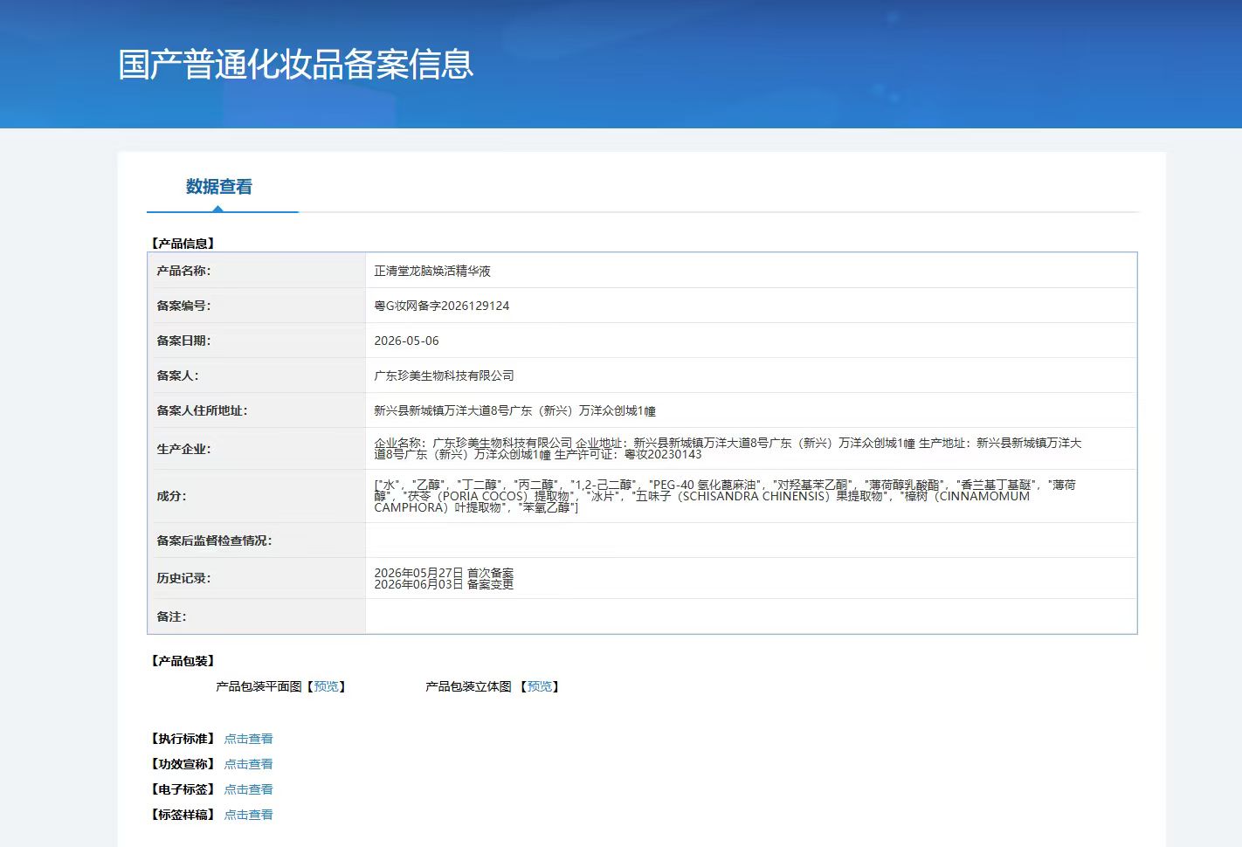Preview the 产品包装立体图 image
This screenshot has width=1242, height=847.
(x=540, y=686)
